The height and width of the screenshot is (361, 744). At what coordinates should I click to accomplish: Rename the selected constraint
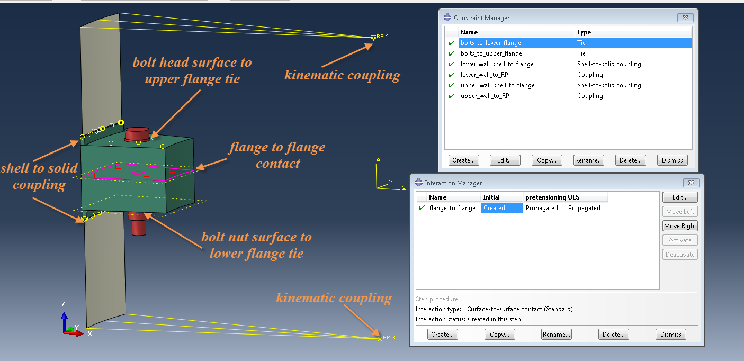(x=588, y=160)
